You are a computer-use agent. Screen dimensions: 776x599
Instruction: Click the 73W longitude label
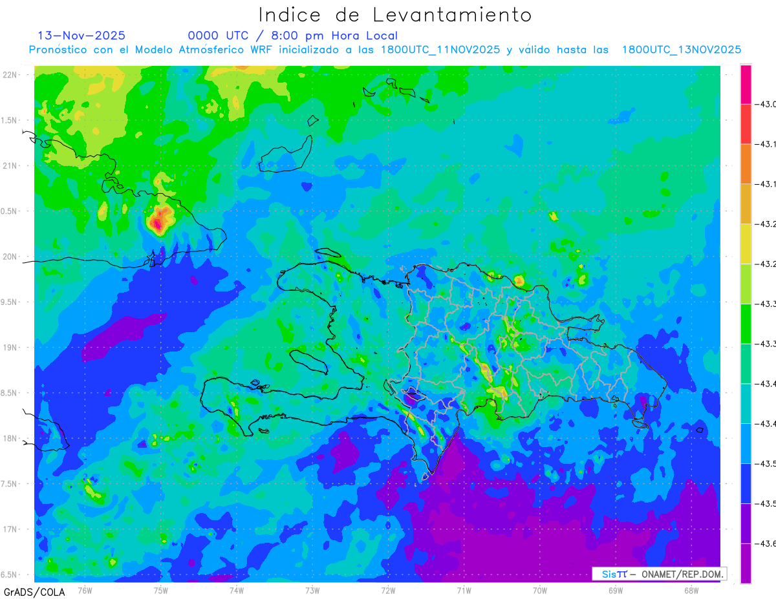point(312,590)
